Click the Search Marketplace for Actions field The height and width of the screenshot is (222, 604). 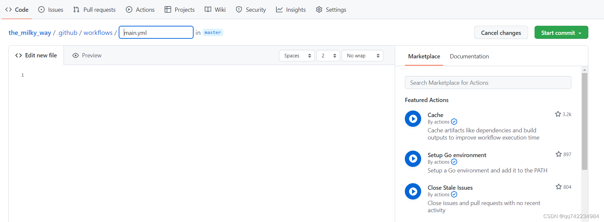(x=488, y=83)
